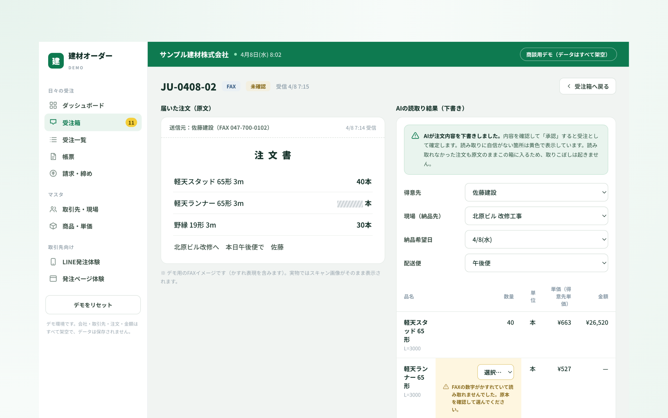
Task: Open the LINE発注体験 menu item
Action: click(93, 262)
